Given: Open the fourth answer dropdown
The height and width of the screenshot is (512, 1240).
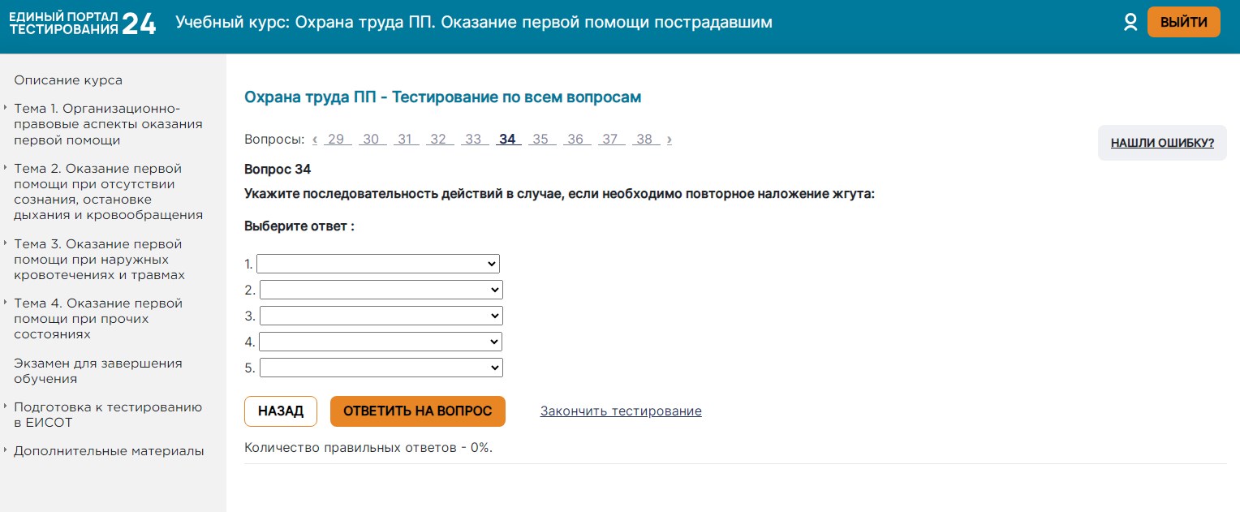Looking at the screenshot, I should [381, 342].
